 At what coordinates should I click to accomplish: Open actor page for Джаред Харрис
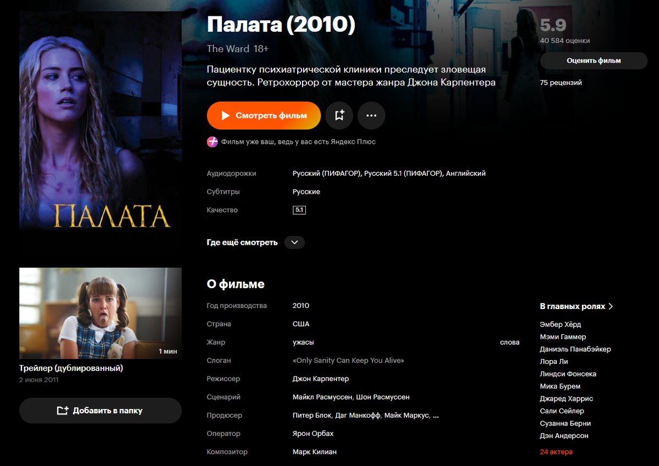click(x=567, y=398)
